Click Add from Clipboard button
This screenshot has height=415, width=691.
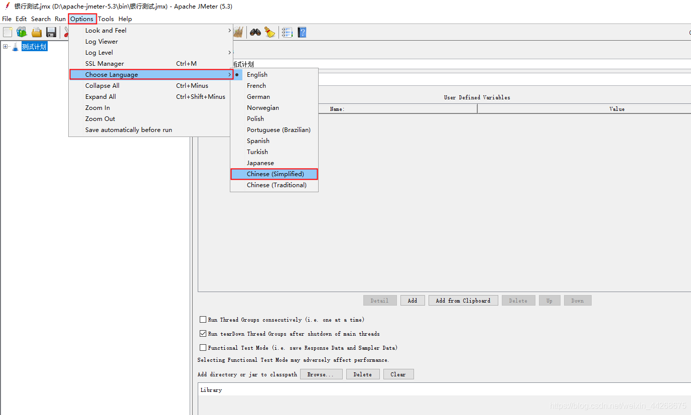coord(463,301)
